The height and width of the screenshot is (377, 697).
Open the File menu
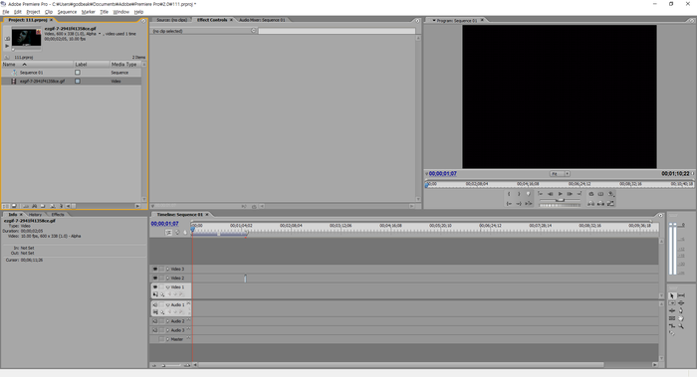coord(6,12)
